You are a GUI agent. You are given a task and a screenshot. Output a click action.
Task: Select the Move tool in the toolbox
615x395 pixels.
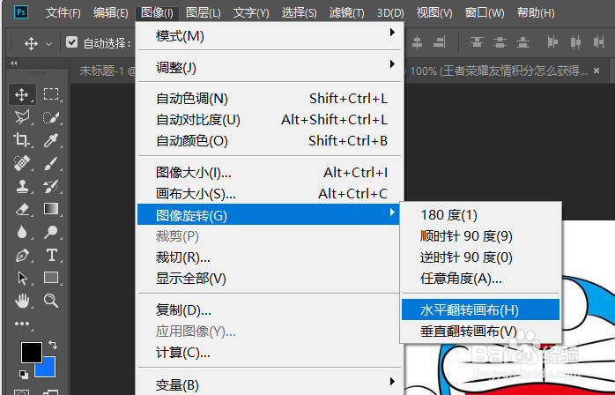[22, 94]
